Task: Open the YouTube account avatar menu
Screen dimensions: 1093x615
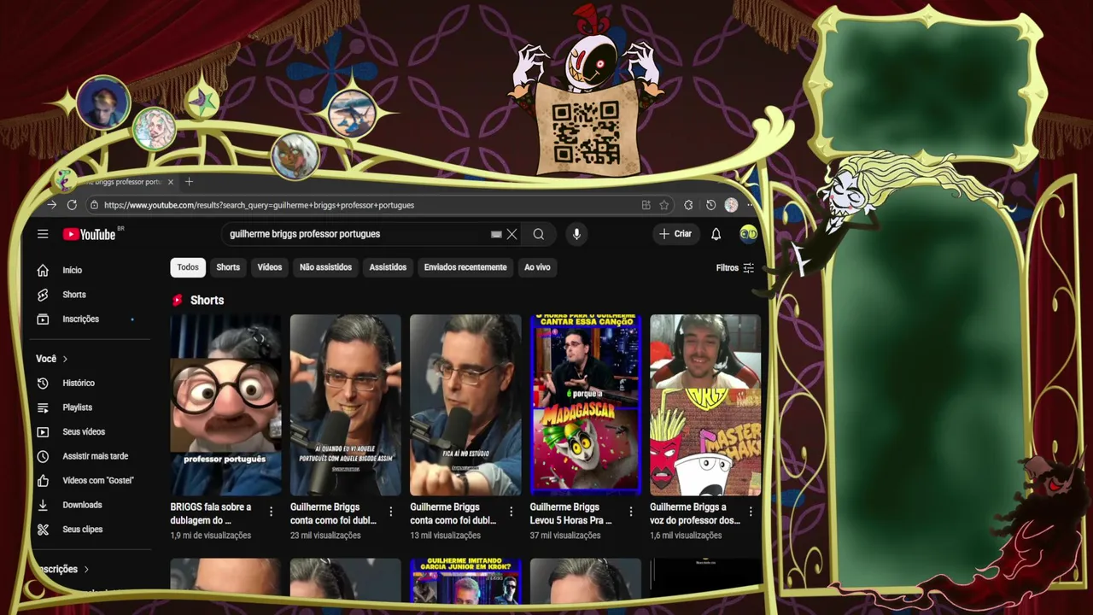Action: click(748, 234)
